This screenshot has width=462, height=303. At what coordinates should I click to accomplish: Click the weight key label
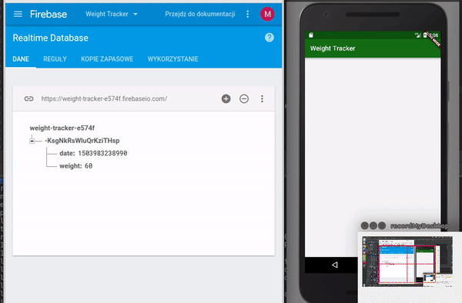click(x=71, y=166)
